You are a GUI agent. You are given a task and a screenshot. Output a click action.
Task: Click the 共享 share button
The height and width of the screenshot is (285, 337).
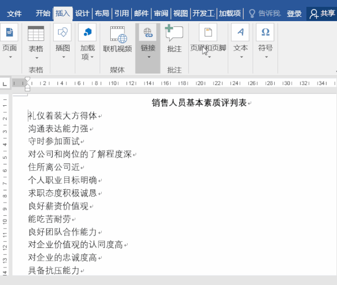pyautogui.click(x=322, y=14)
